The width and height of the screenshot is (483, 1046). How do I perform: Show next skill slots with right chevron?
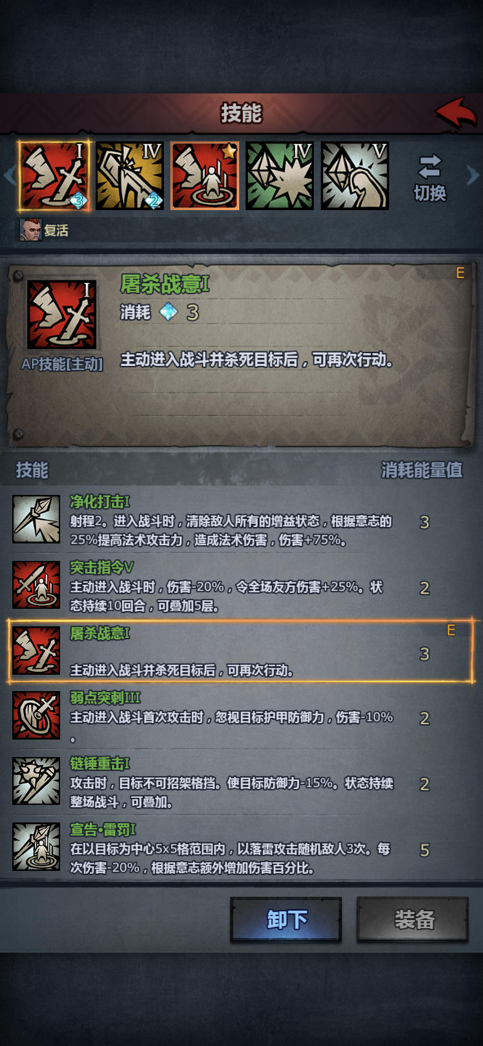(x=473, y=175)
